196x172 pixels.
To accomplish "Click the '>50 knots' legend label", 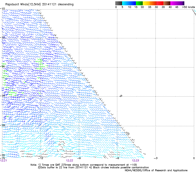I will pyautogui.click(x=188, y=7).
